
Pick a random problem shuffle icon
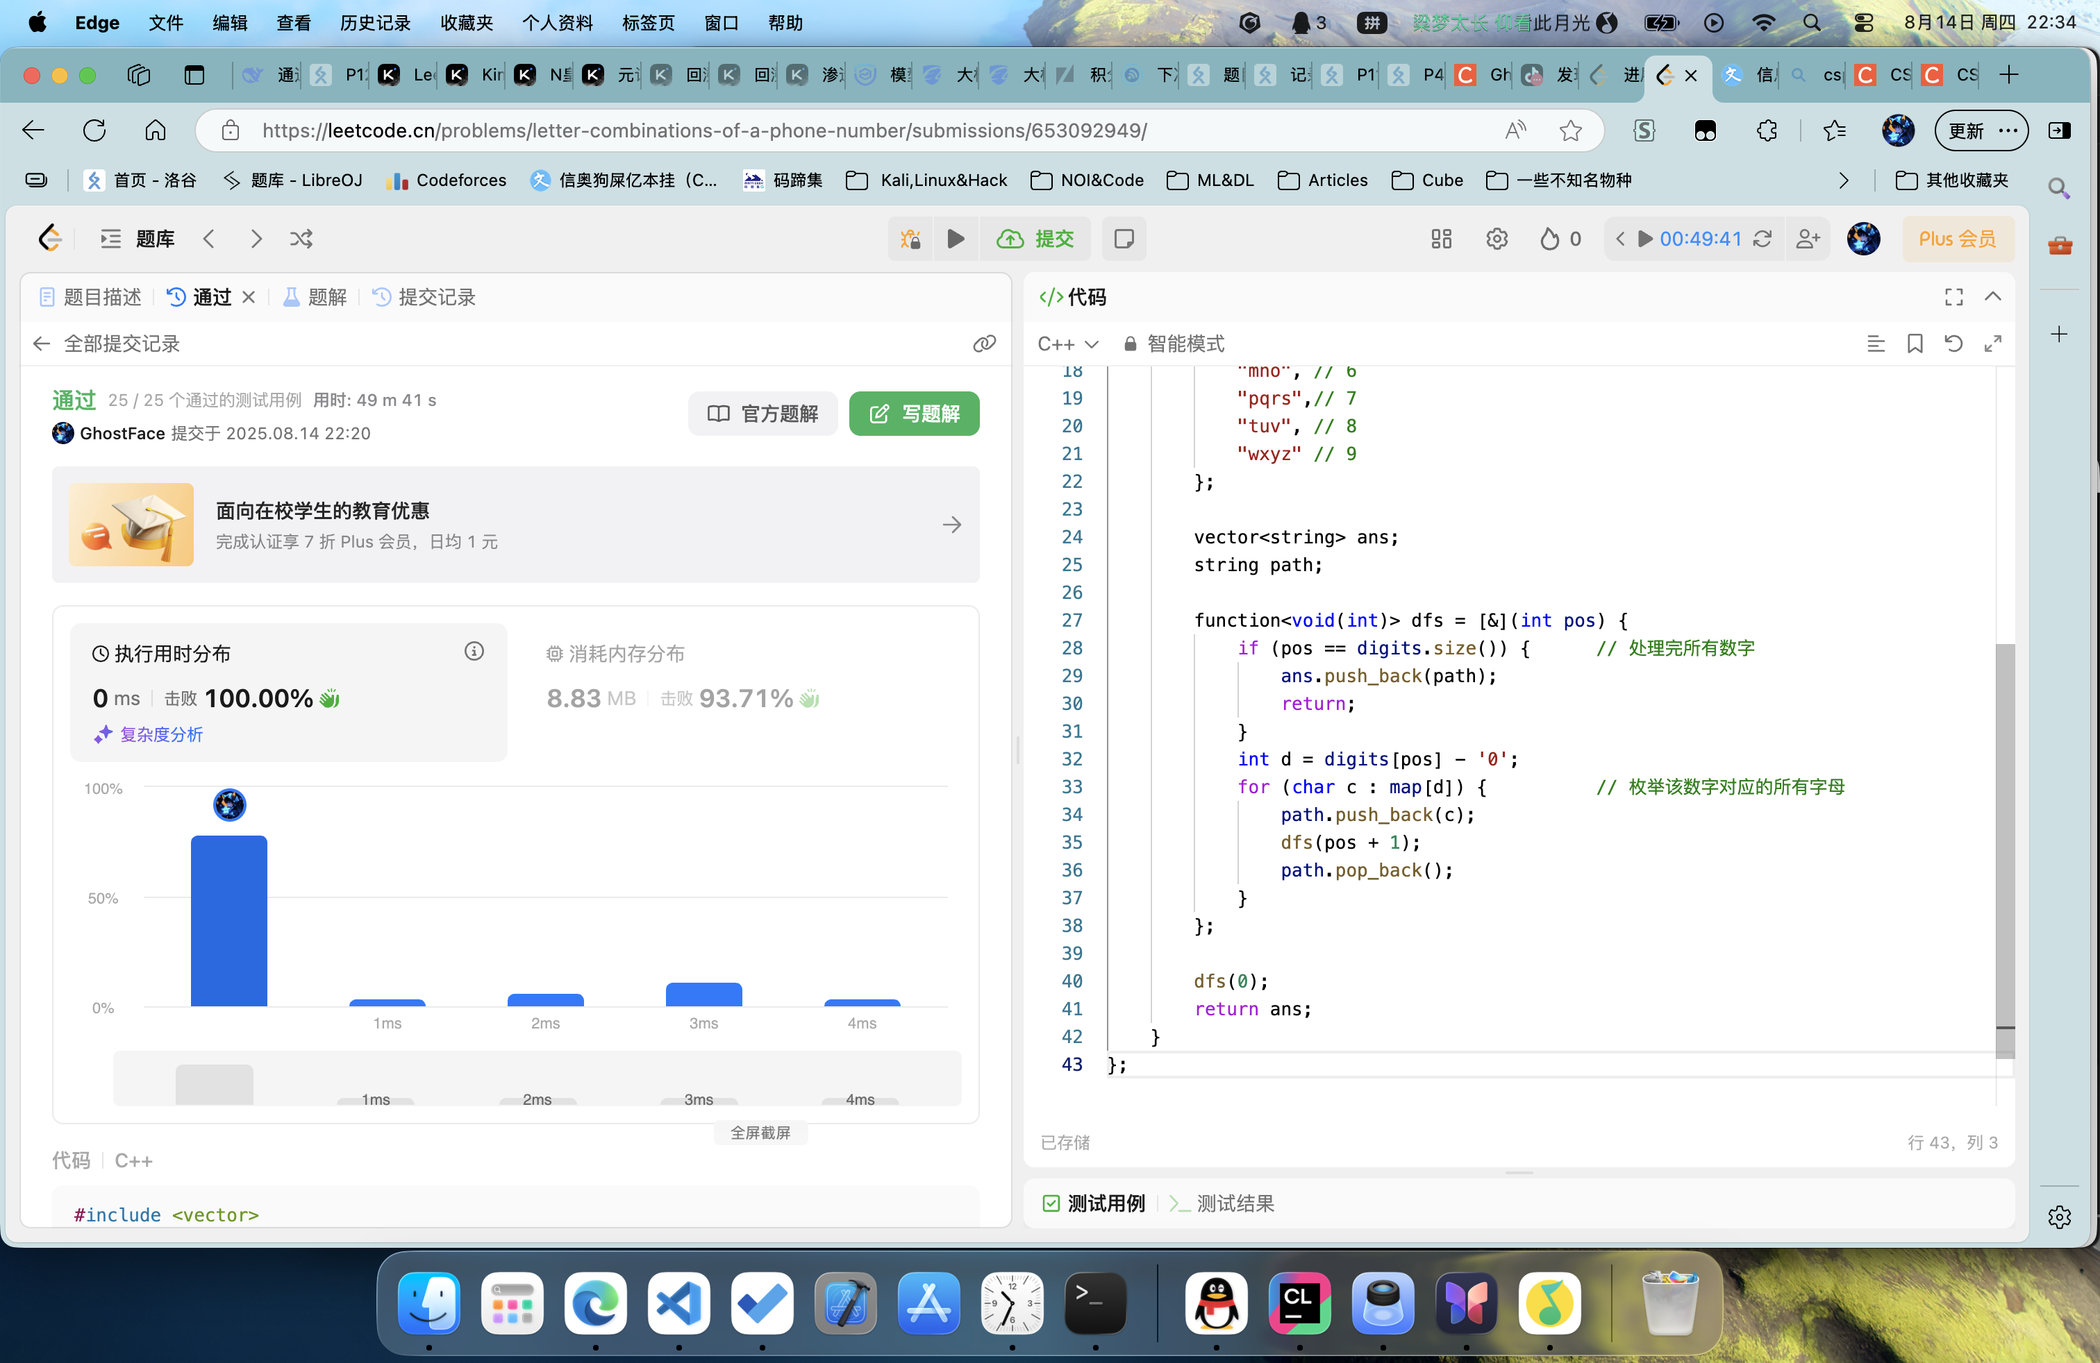(x=301, y=239)
